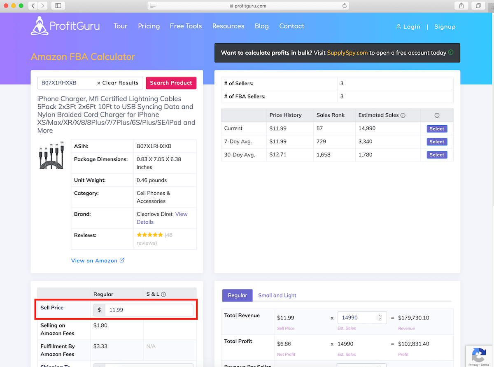Open the Contact page

coord(292,26)
